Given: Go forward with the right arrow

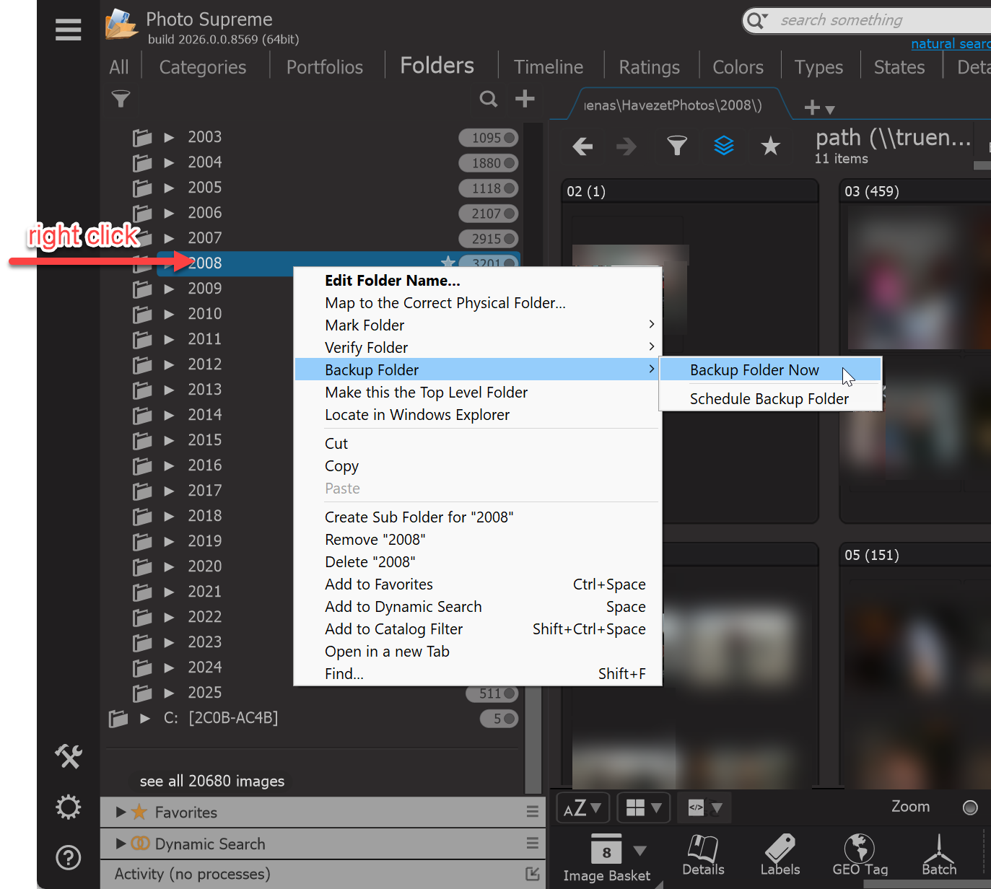Looking at the screenshot, I should point(627,146).
